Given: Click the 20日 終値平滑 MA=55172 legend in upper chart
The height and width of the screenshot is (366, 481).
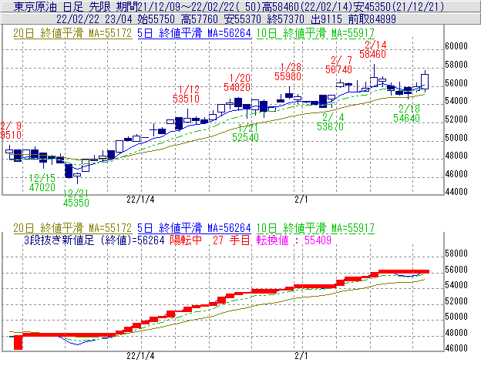Looking at the screenshot, I should click(72, 33).
